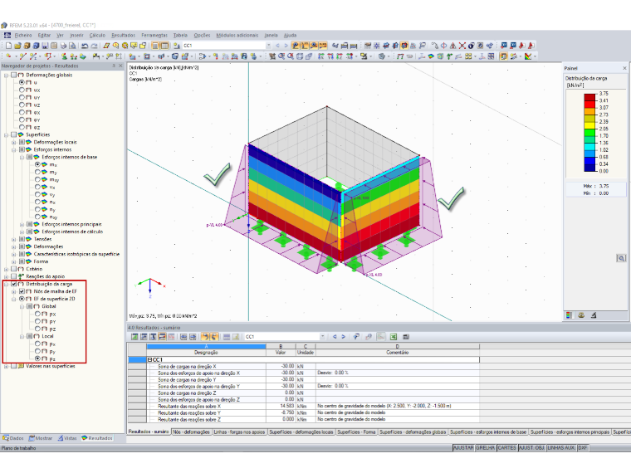Click the AJUSTAR status bar button
This screenshot has height=473, width=631.
(463, 447)
